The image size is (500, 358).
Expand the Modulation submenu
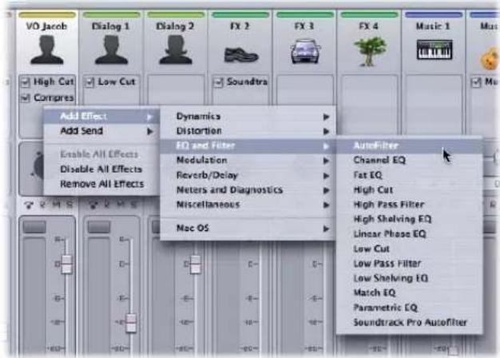coord(248,160)
